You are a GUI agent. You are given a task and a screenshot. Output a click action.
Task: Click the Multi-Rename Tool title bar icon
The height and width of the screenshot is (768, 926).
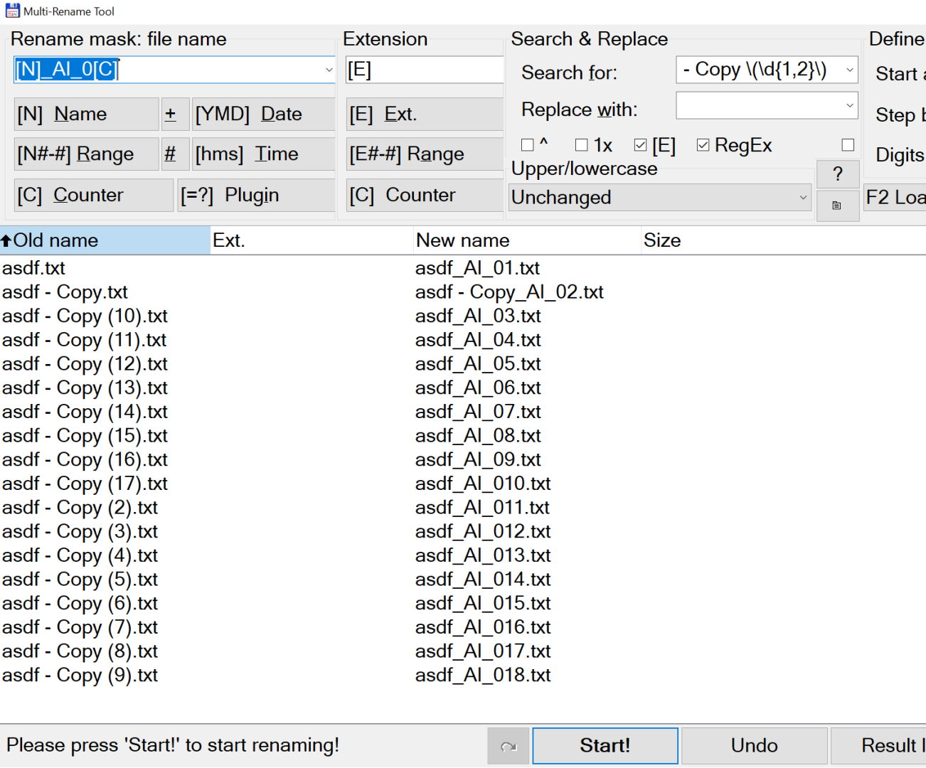pyautogui.click(x=12, y=11)
